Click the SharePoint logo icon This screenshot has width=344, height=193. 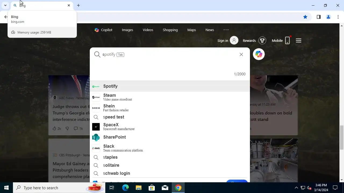[x=96, y=138]
